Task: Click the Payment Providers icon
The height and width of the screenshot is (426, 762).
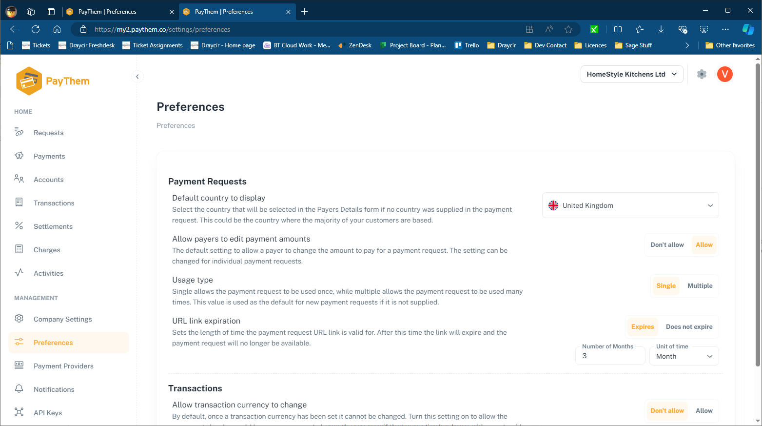Action: click(x=19, y=366)
